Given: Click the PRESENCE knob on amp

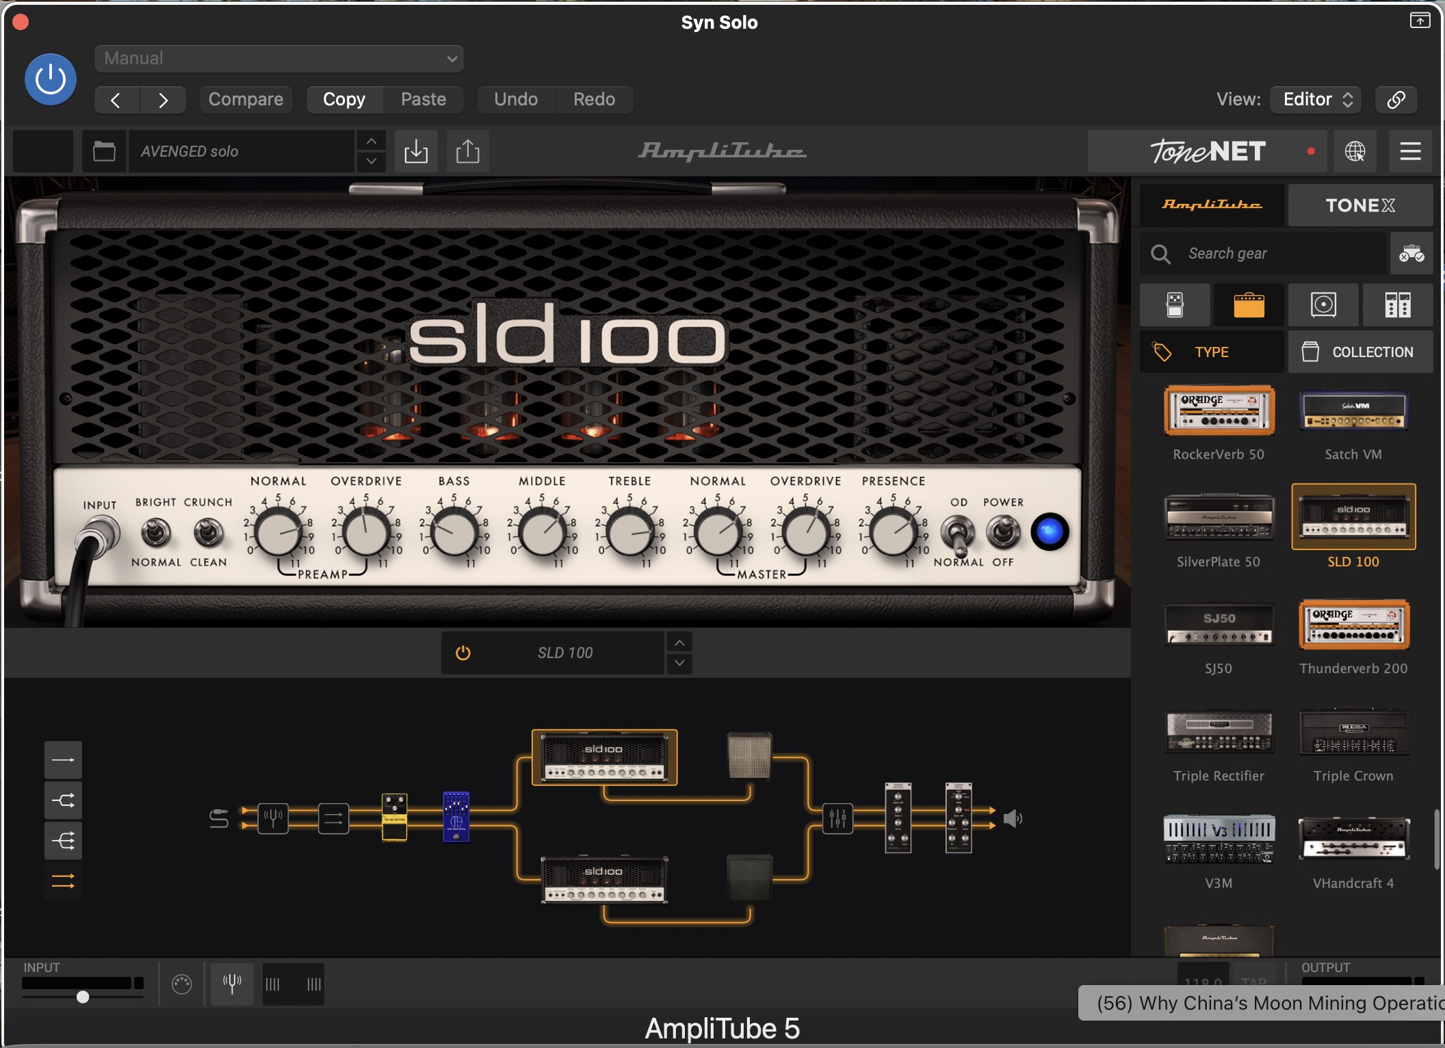Looking at the screenshot, I should [893, 533].
